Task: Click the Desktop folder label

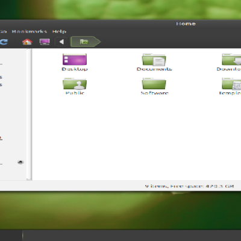Action: (75, 69)
